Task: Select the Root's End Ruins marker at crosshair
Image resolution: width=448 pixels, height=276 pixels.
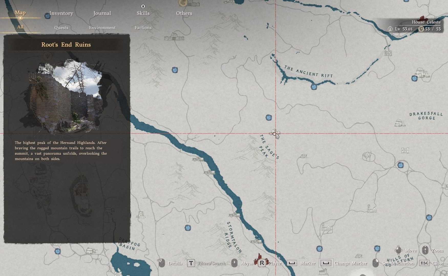Action: tap(275, 134)
